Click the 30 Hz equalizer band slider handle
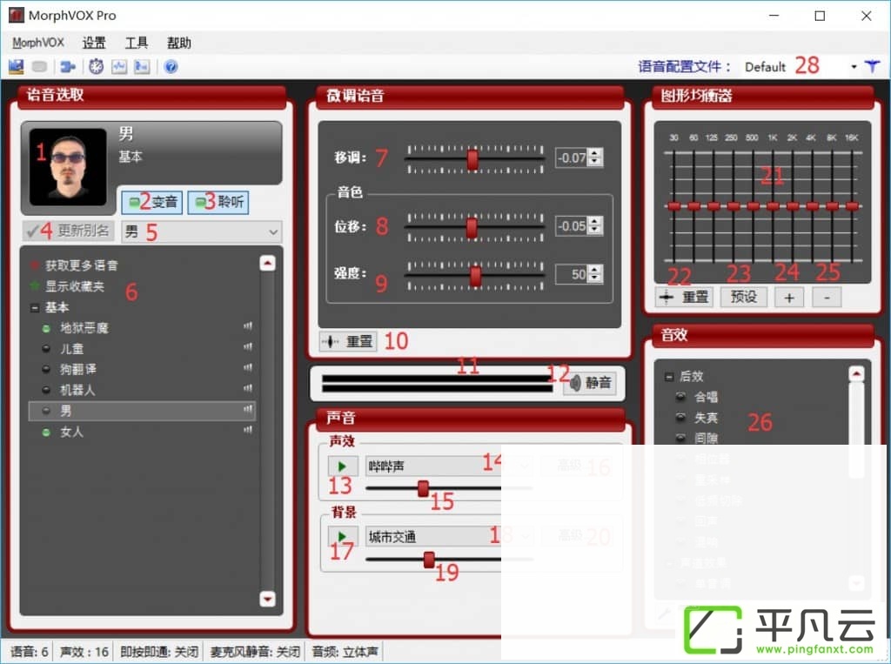The height and width of the screenshot is (664, 891). point(674,206)
